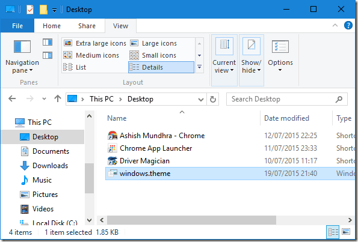The height and width of the screenshot is (242, 358).
Task: Open the Options dropdown arrow
Action: [x=280, y=70]
